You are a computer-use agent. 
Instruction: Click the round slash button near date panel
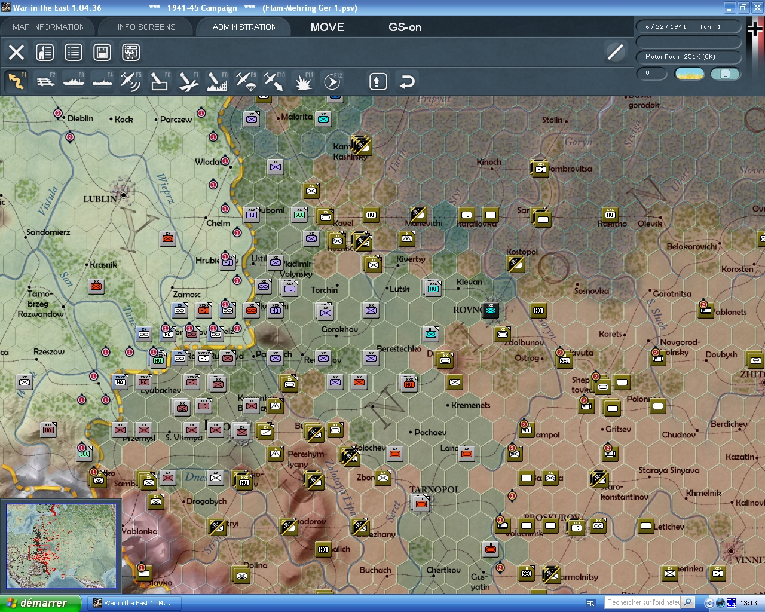tap(616, 52)
